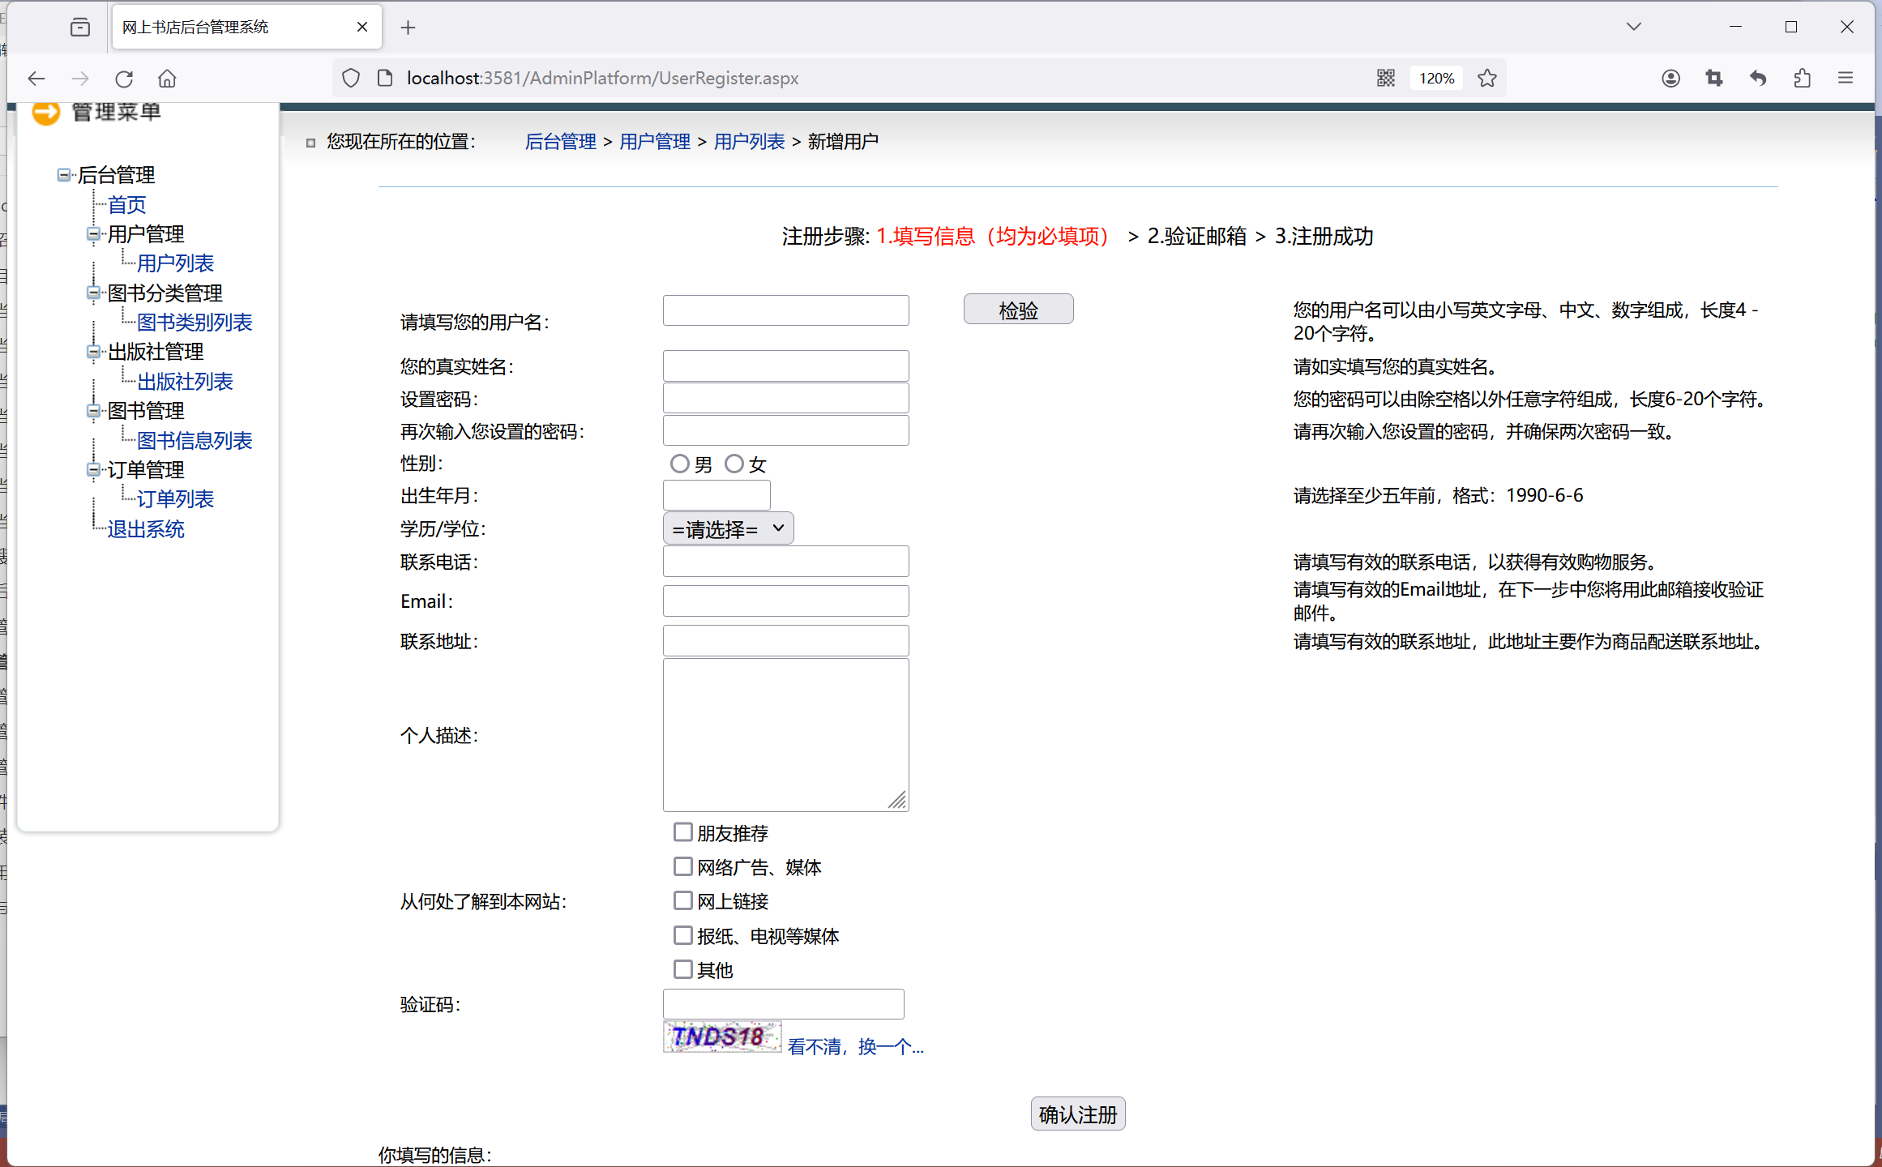Select the 男 gender radio button

pyautogui.click(x=679, y=464)
